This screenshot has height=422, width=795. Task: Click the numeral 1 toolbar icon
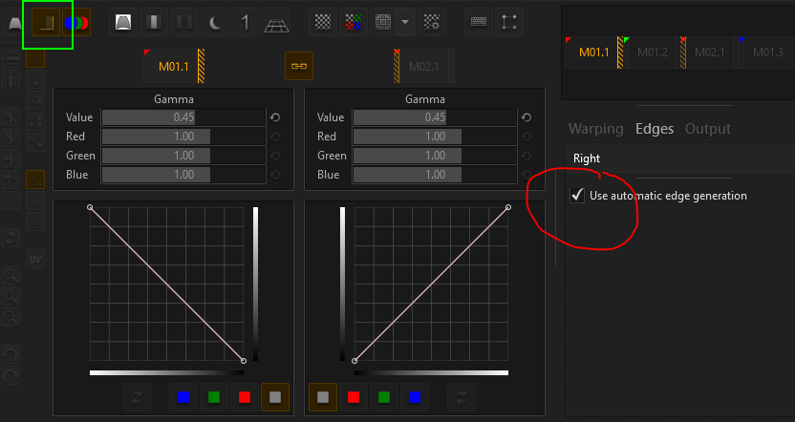pos(245,23)
